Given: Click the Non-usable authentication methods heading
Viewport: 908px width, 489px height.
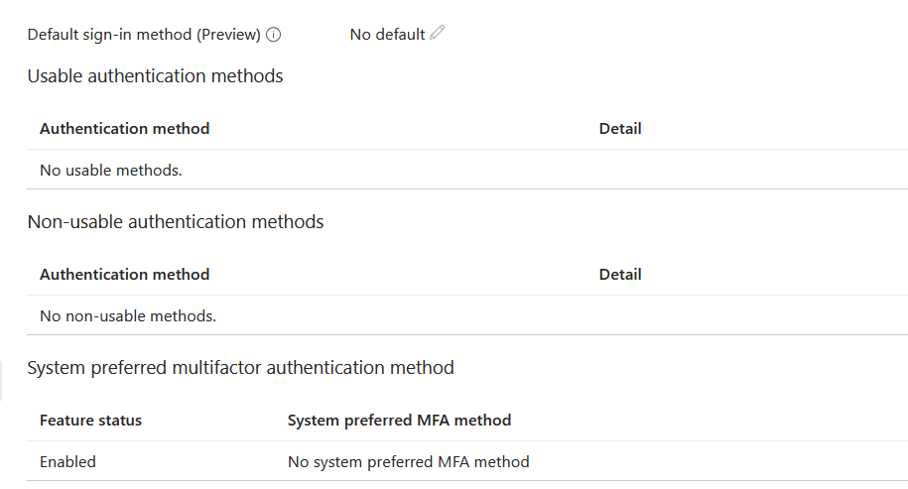Looking at the screenshot, I should tap(176, 221).
